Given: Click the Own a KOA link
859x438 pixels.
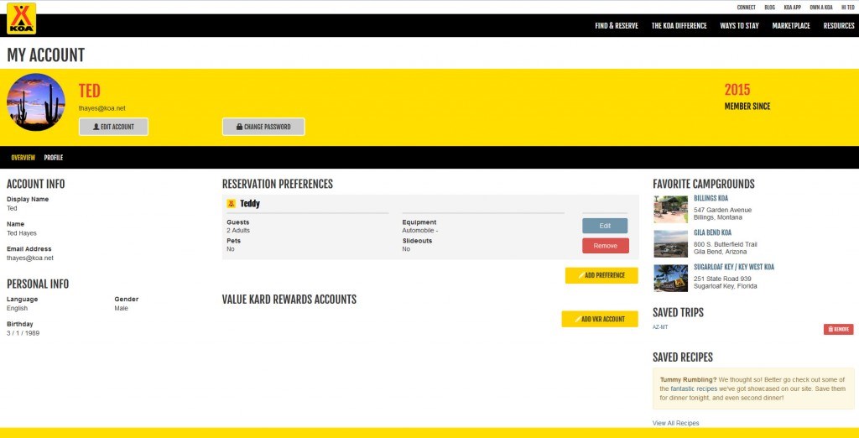Looking at the screenshot, I should tap(820, 8).
